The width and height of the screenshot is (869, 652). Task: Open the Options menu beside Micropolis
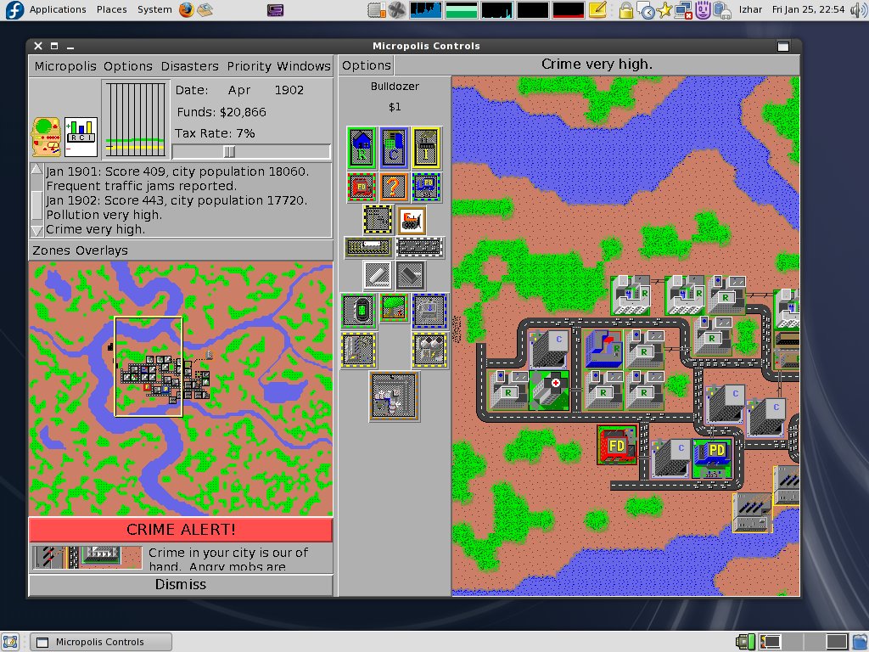coord(128,66)
